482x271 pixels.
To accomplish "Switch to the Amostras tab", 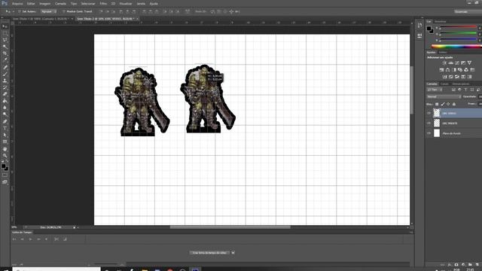I will (440, 22).
